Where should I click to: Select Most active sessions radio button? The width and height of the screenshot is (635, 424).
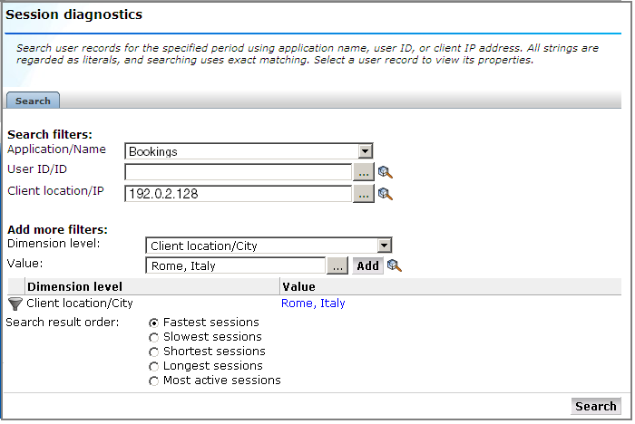point(153,381)
